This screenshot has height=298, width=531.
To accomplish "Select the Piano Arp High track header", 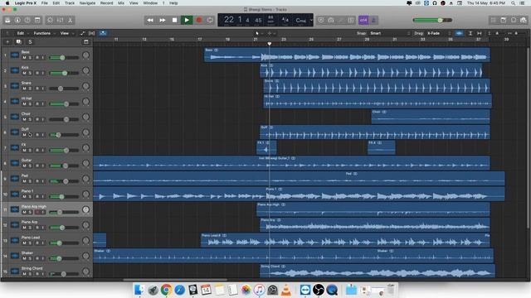I will [x=46, y=209].
